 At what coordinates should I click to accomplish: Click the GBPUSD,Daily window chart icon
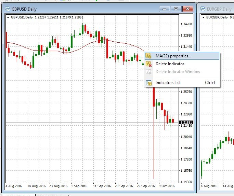click(x=8, y=9)
